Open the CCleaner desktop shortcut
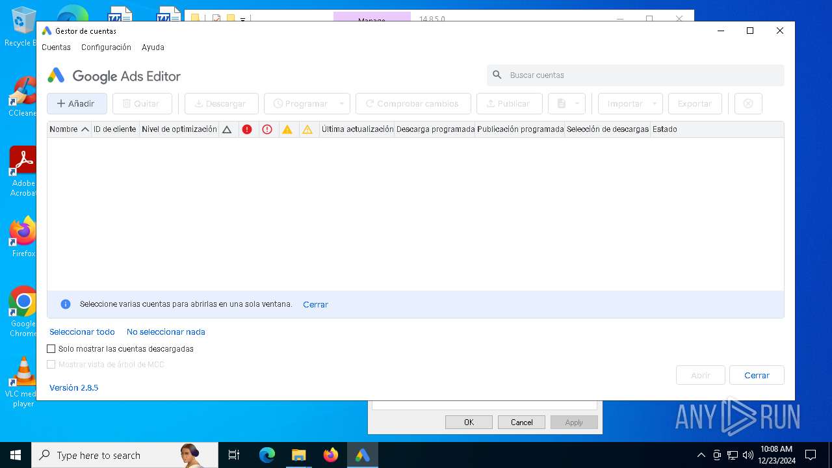The width and height of the screenshot is (832, 468). coord(23,96)
